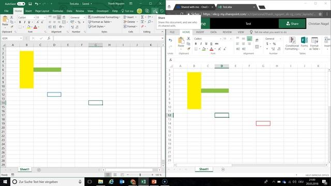Open the Share icon in desktop Excel ribbon
The width and height of the screenshot is (331, 186).
[155, 11]
